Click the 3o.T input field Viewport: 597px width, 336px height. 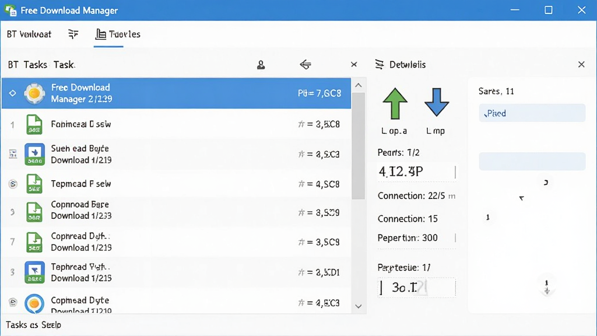[416, 288]
